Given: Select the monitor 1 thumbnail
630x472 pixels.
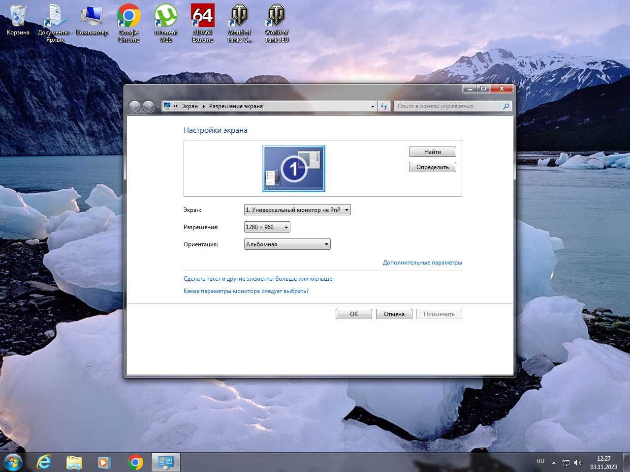Looking at the screenshot, I should pyautogui.click(x=294, y=169).
